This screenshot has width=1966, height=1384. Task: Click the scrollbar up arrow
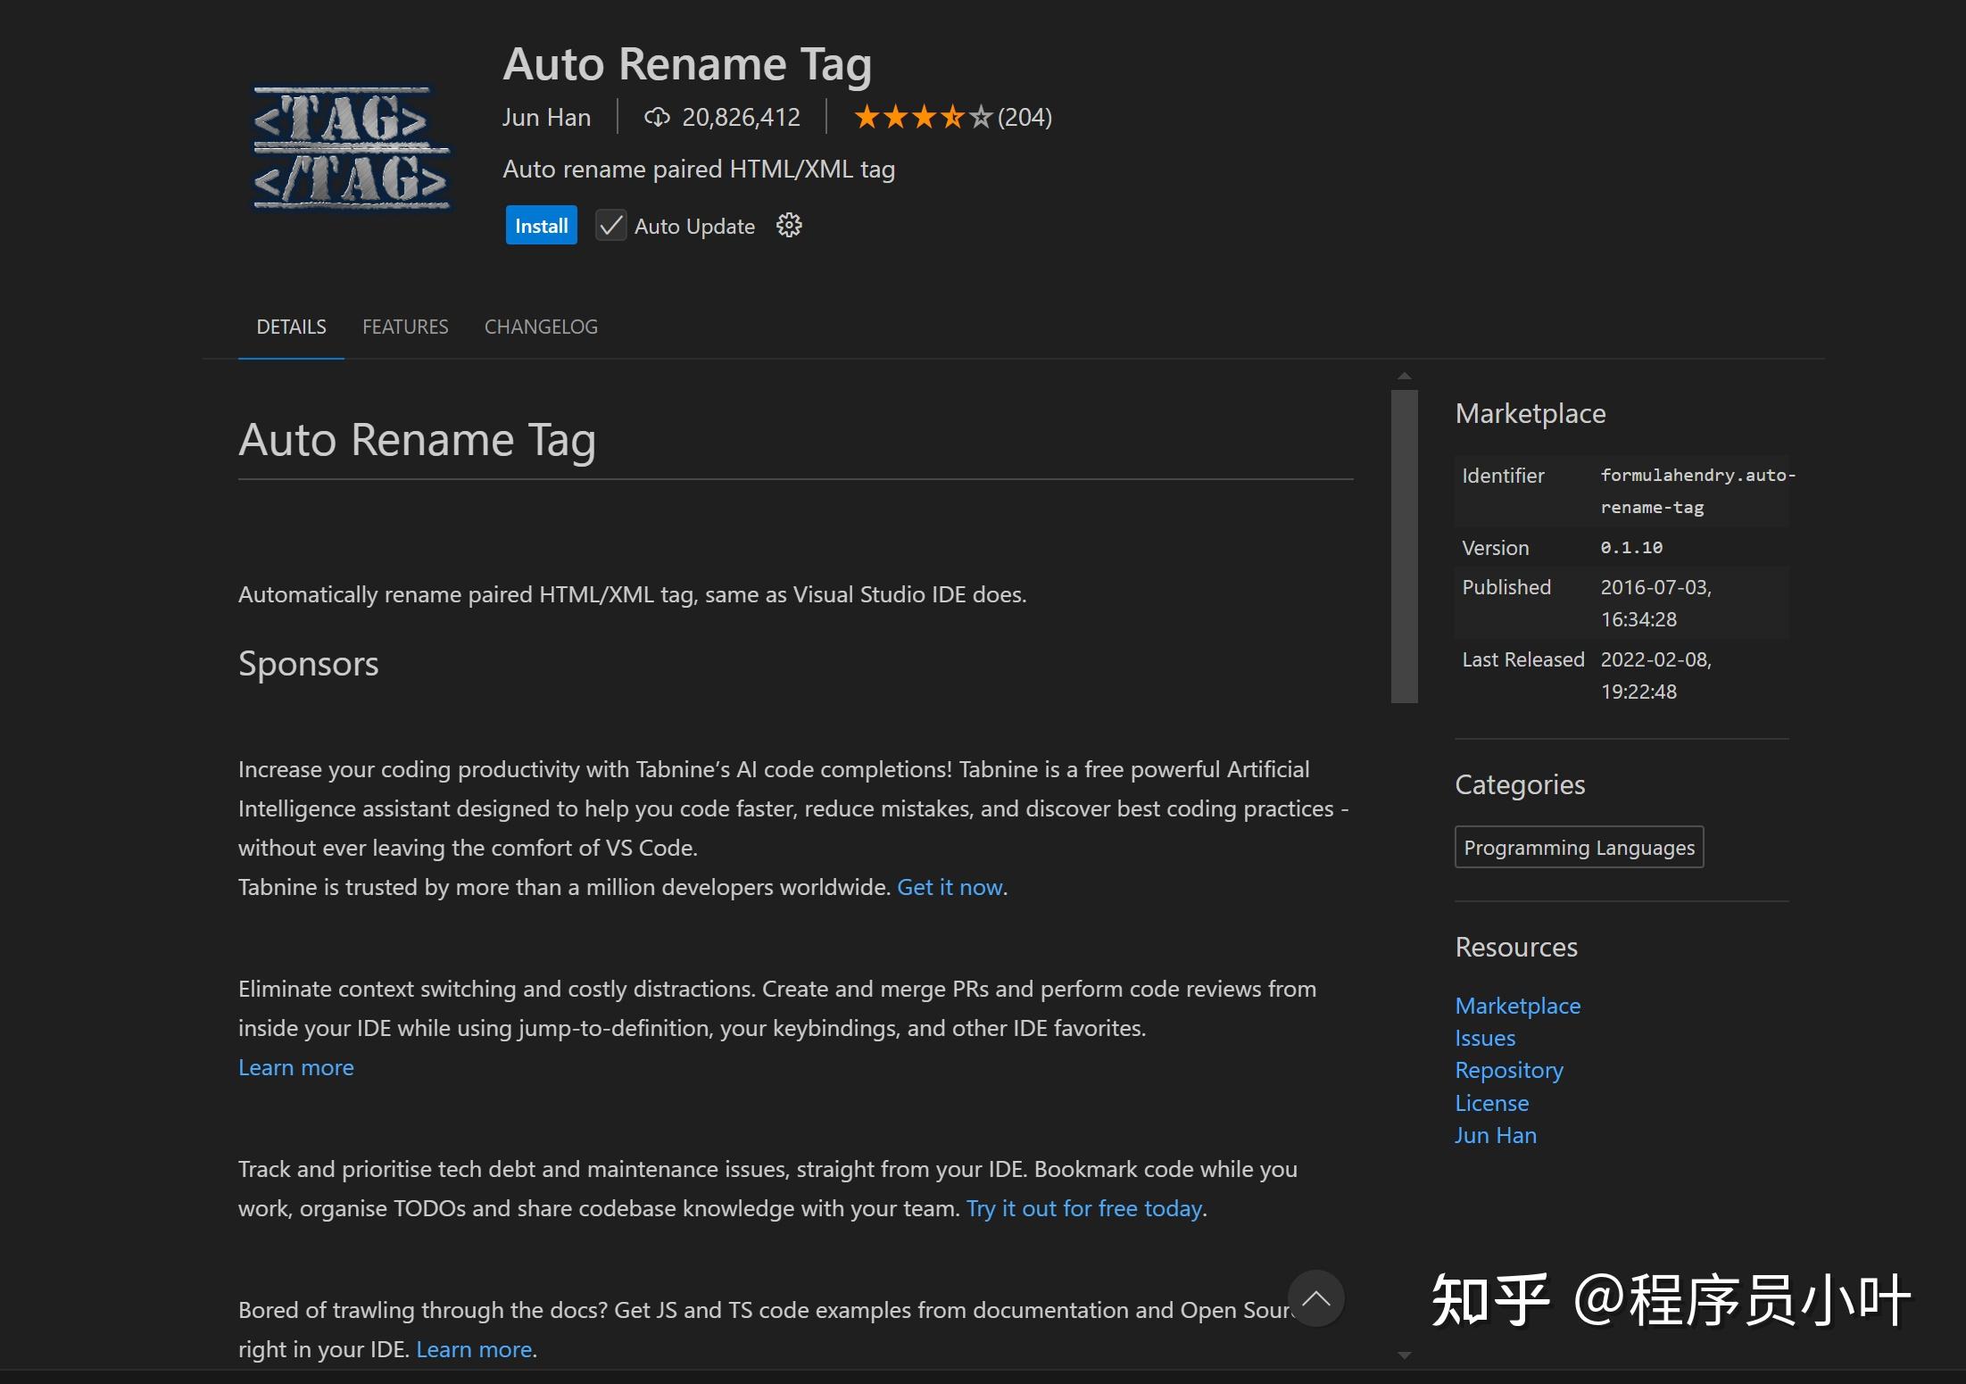coord(1404,377)
